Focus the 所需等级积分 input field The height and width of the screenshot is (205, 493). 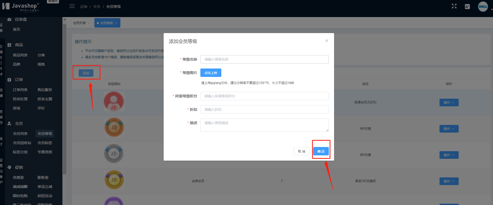pos(264,96)
